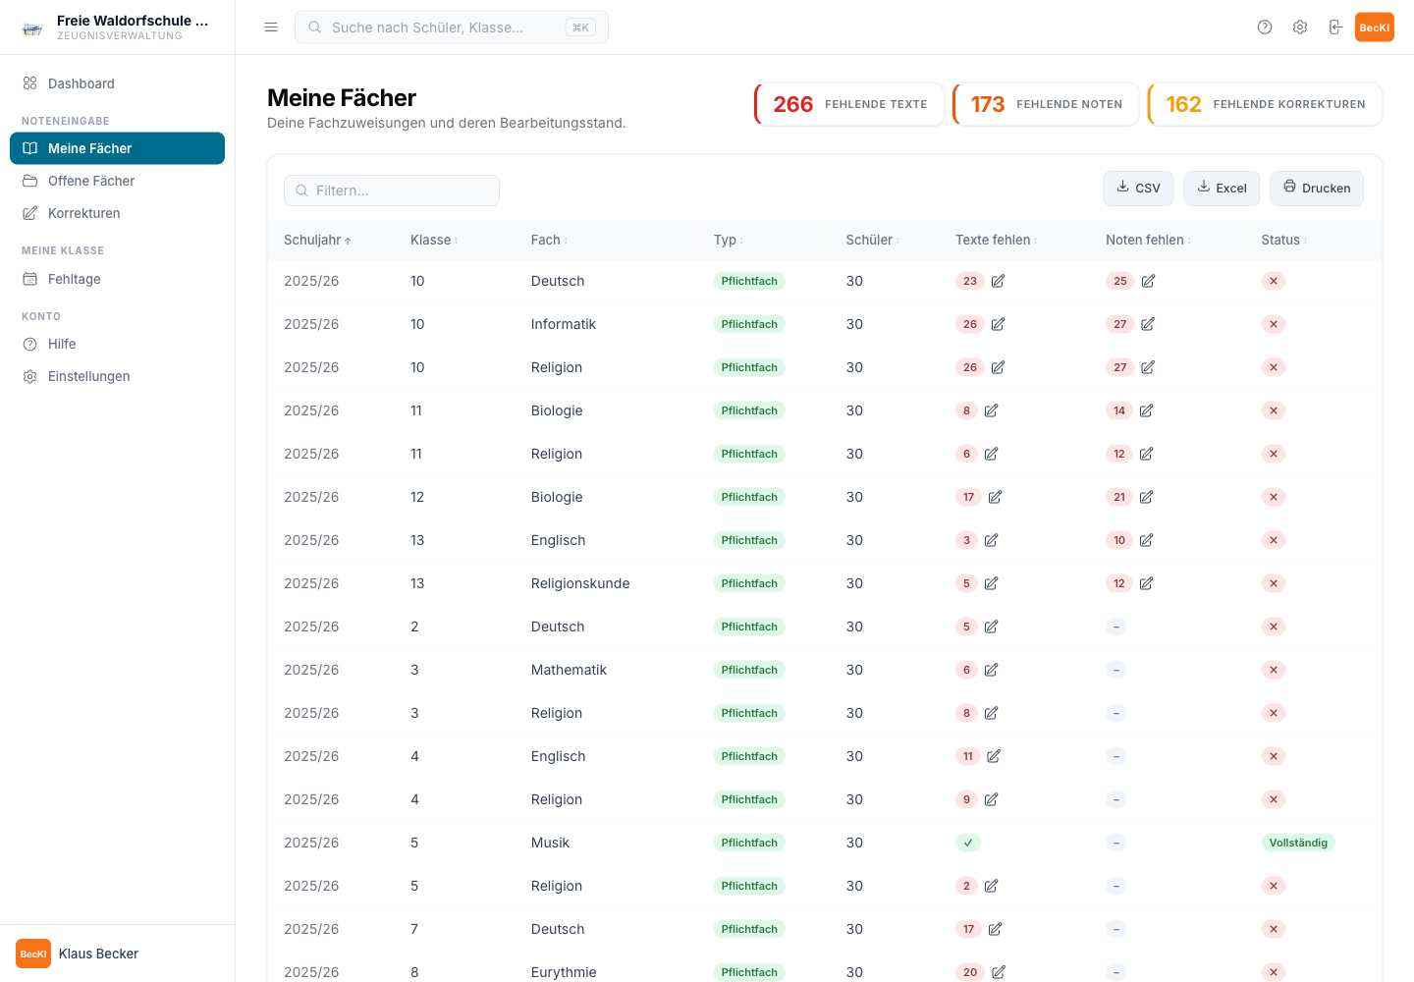The image size is (1414, 982).
Task: Edit missing grades for Religion Klasse 10
Action: [x=1148, y=367]
